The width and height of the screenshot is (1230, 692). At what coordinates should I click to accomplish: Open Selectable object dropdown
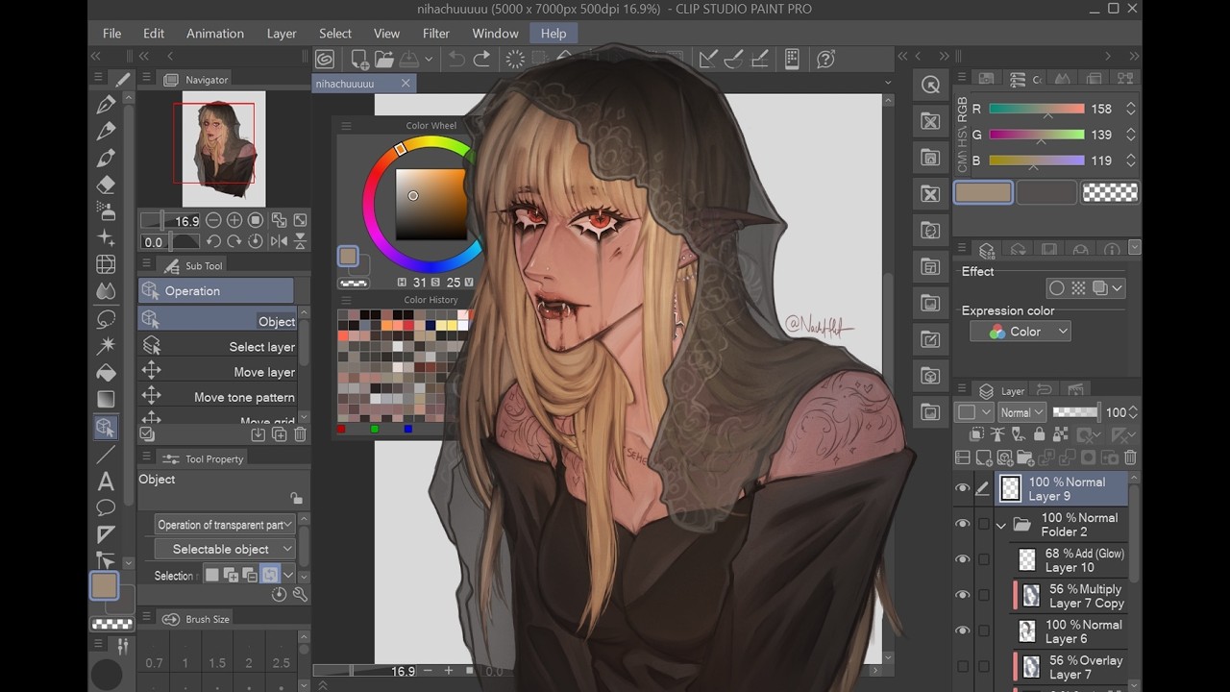[x=225, y=549]
